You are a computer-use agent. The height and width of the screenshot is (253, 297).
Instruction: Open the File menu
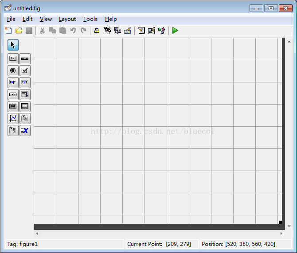click(11, 19)
